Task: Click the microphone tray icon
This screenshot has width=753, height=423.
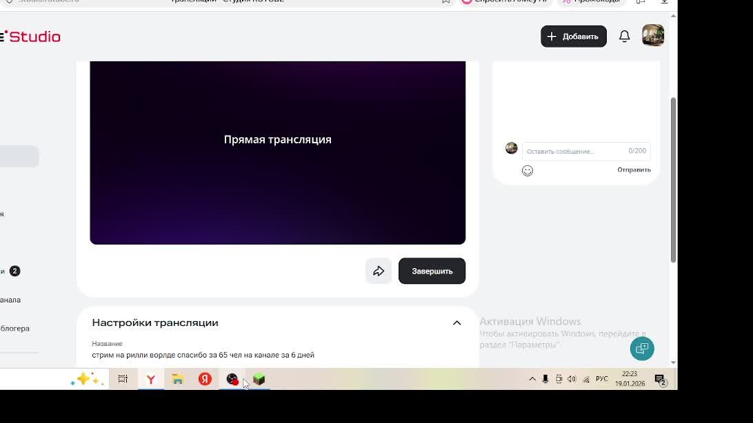Action: [545, 379]
